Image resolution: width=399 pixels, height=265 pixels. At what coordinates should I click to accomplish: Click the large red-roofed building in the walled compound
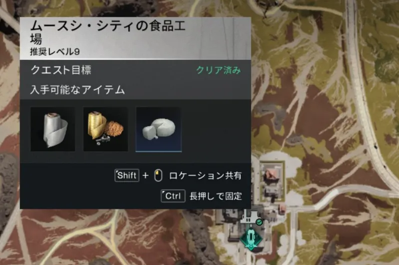(271, 176)
